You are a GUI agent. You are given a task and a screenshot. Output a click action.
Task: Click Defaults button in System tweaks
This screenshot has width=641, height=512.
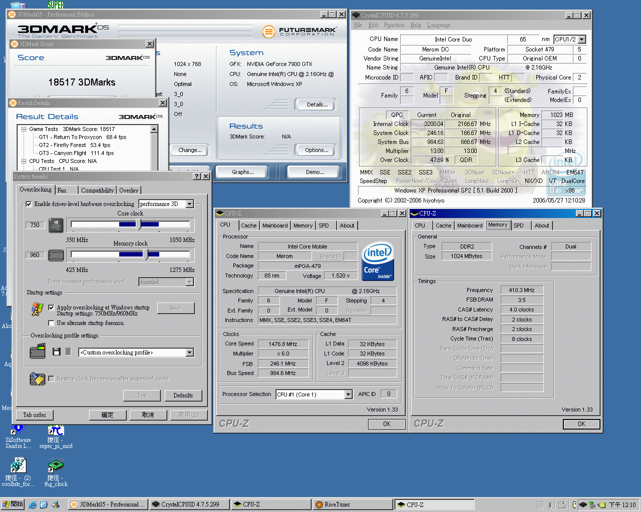[x=183, y=395]
